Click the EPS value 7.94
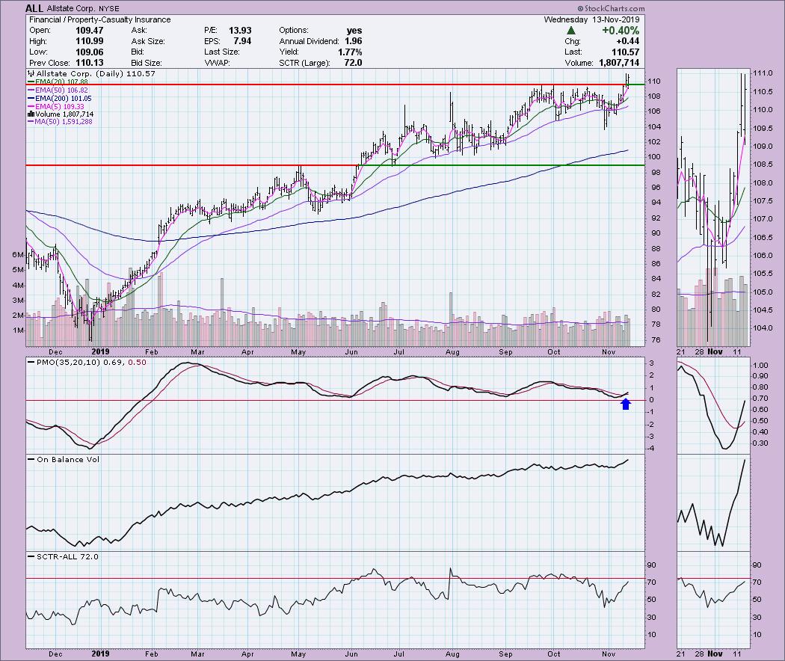The image size is (785, 661). coord(242,41)
